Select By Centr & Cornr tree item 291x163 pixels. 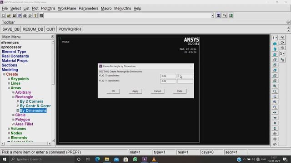click(35, 106)
